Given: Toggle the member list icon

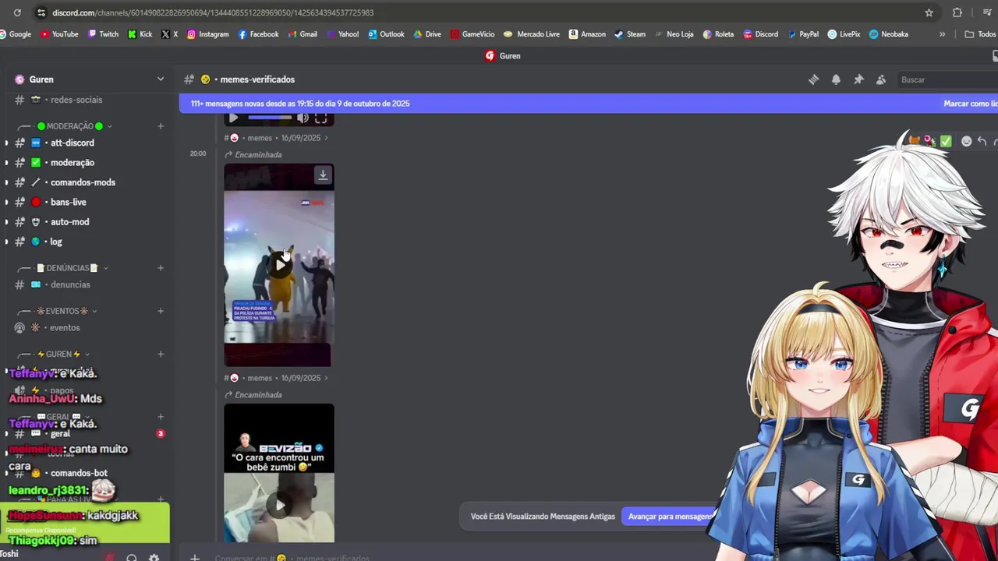Looking at the screenshot, I should click(x=881, y=79).
